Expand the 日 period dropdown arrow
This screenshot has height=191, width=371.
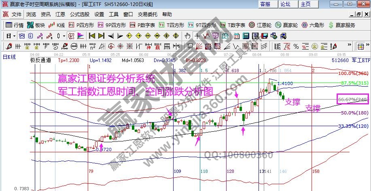coord(14,35)
